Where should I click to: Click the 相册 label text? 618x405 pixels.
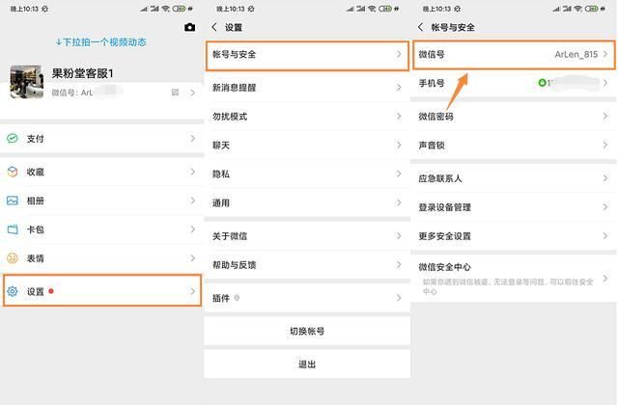[x=35, y=201]
